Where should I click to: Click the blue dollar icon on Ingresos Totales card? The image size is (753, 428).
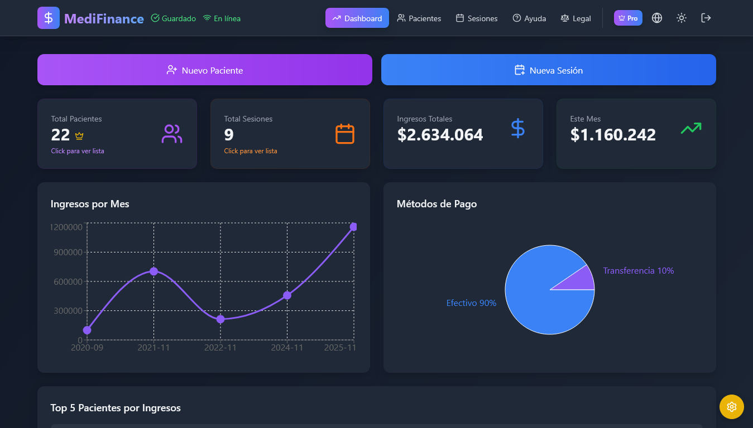point(518,129)
